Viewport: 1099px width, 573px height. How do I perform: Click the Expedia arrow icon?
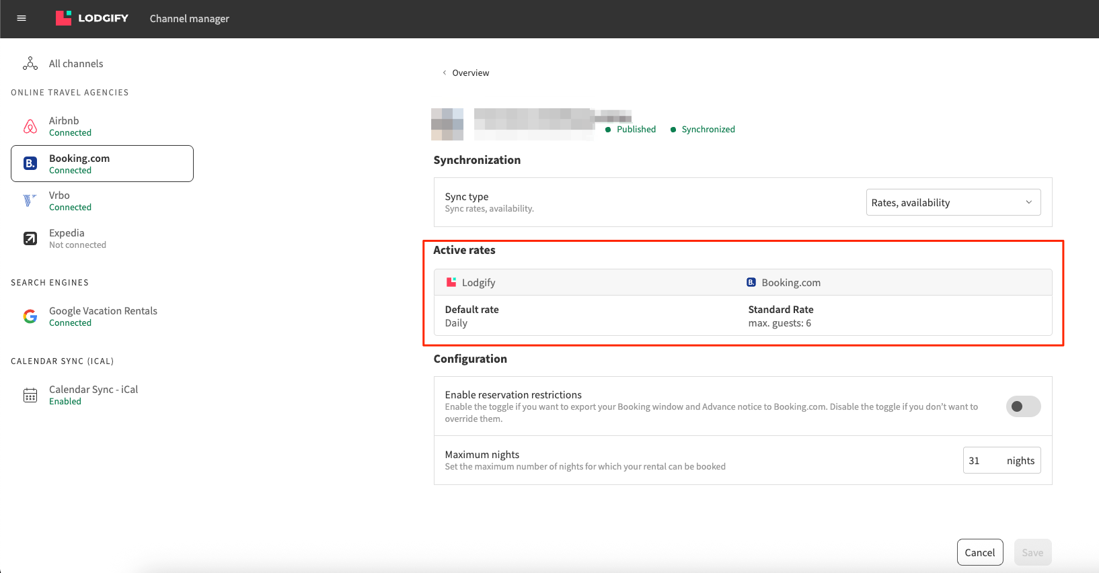coord(30,238)
